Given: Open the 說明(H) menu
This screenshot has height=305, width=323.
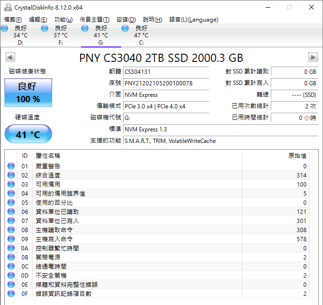Looking at the screenshot, I should pyautogui.click(x=153, y=20).
